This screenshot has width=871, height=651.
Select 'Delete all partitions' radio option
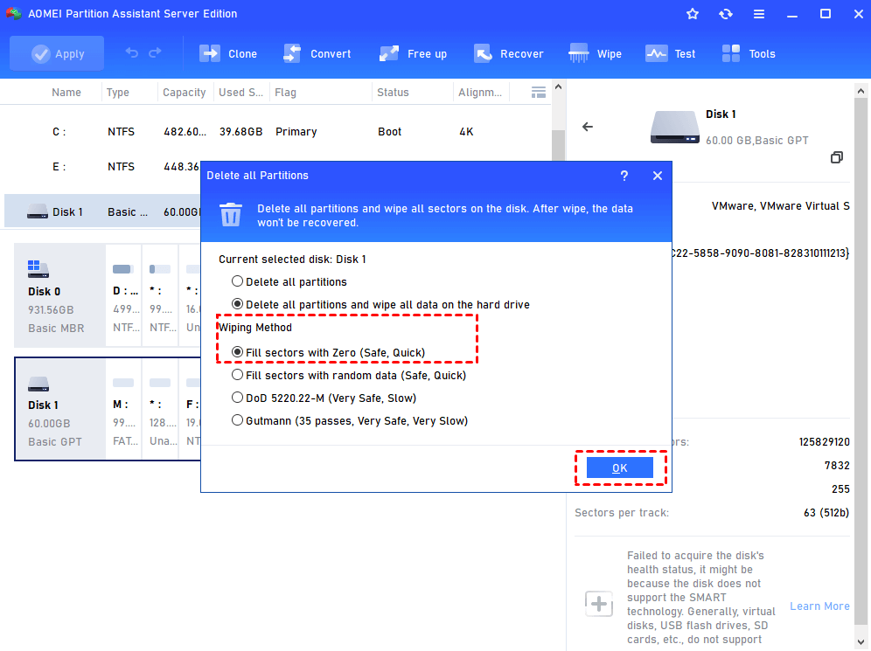coord(289,282)
